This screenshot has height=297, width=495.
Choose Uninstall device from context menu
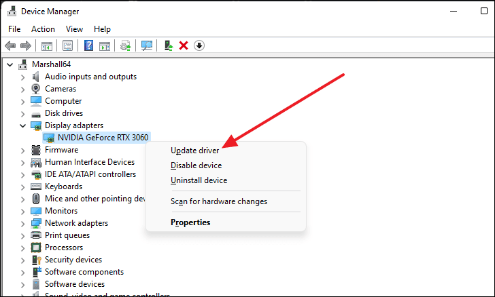pos(199,180)
